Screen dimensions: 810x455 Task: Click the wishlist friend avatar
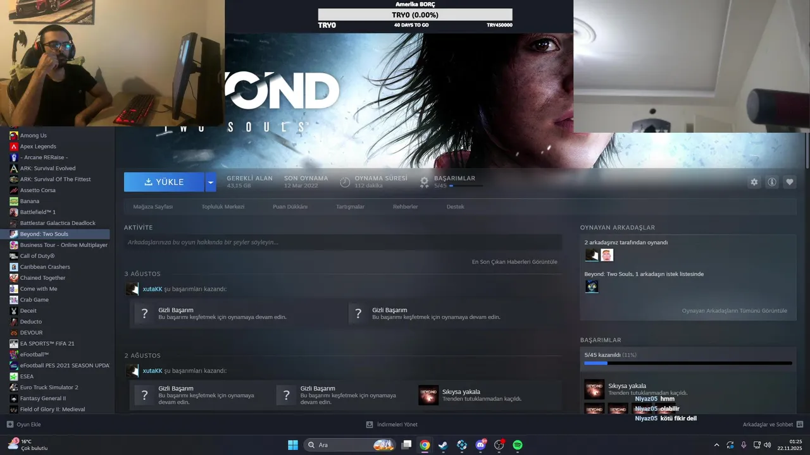coord(592,286)
